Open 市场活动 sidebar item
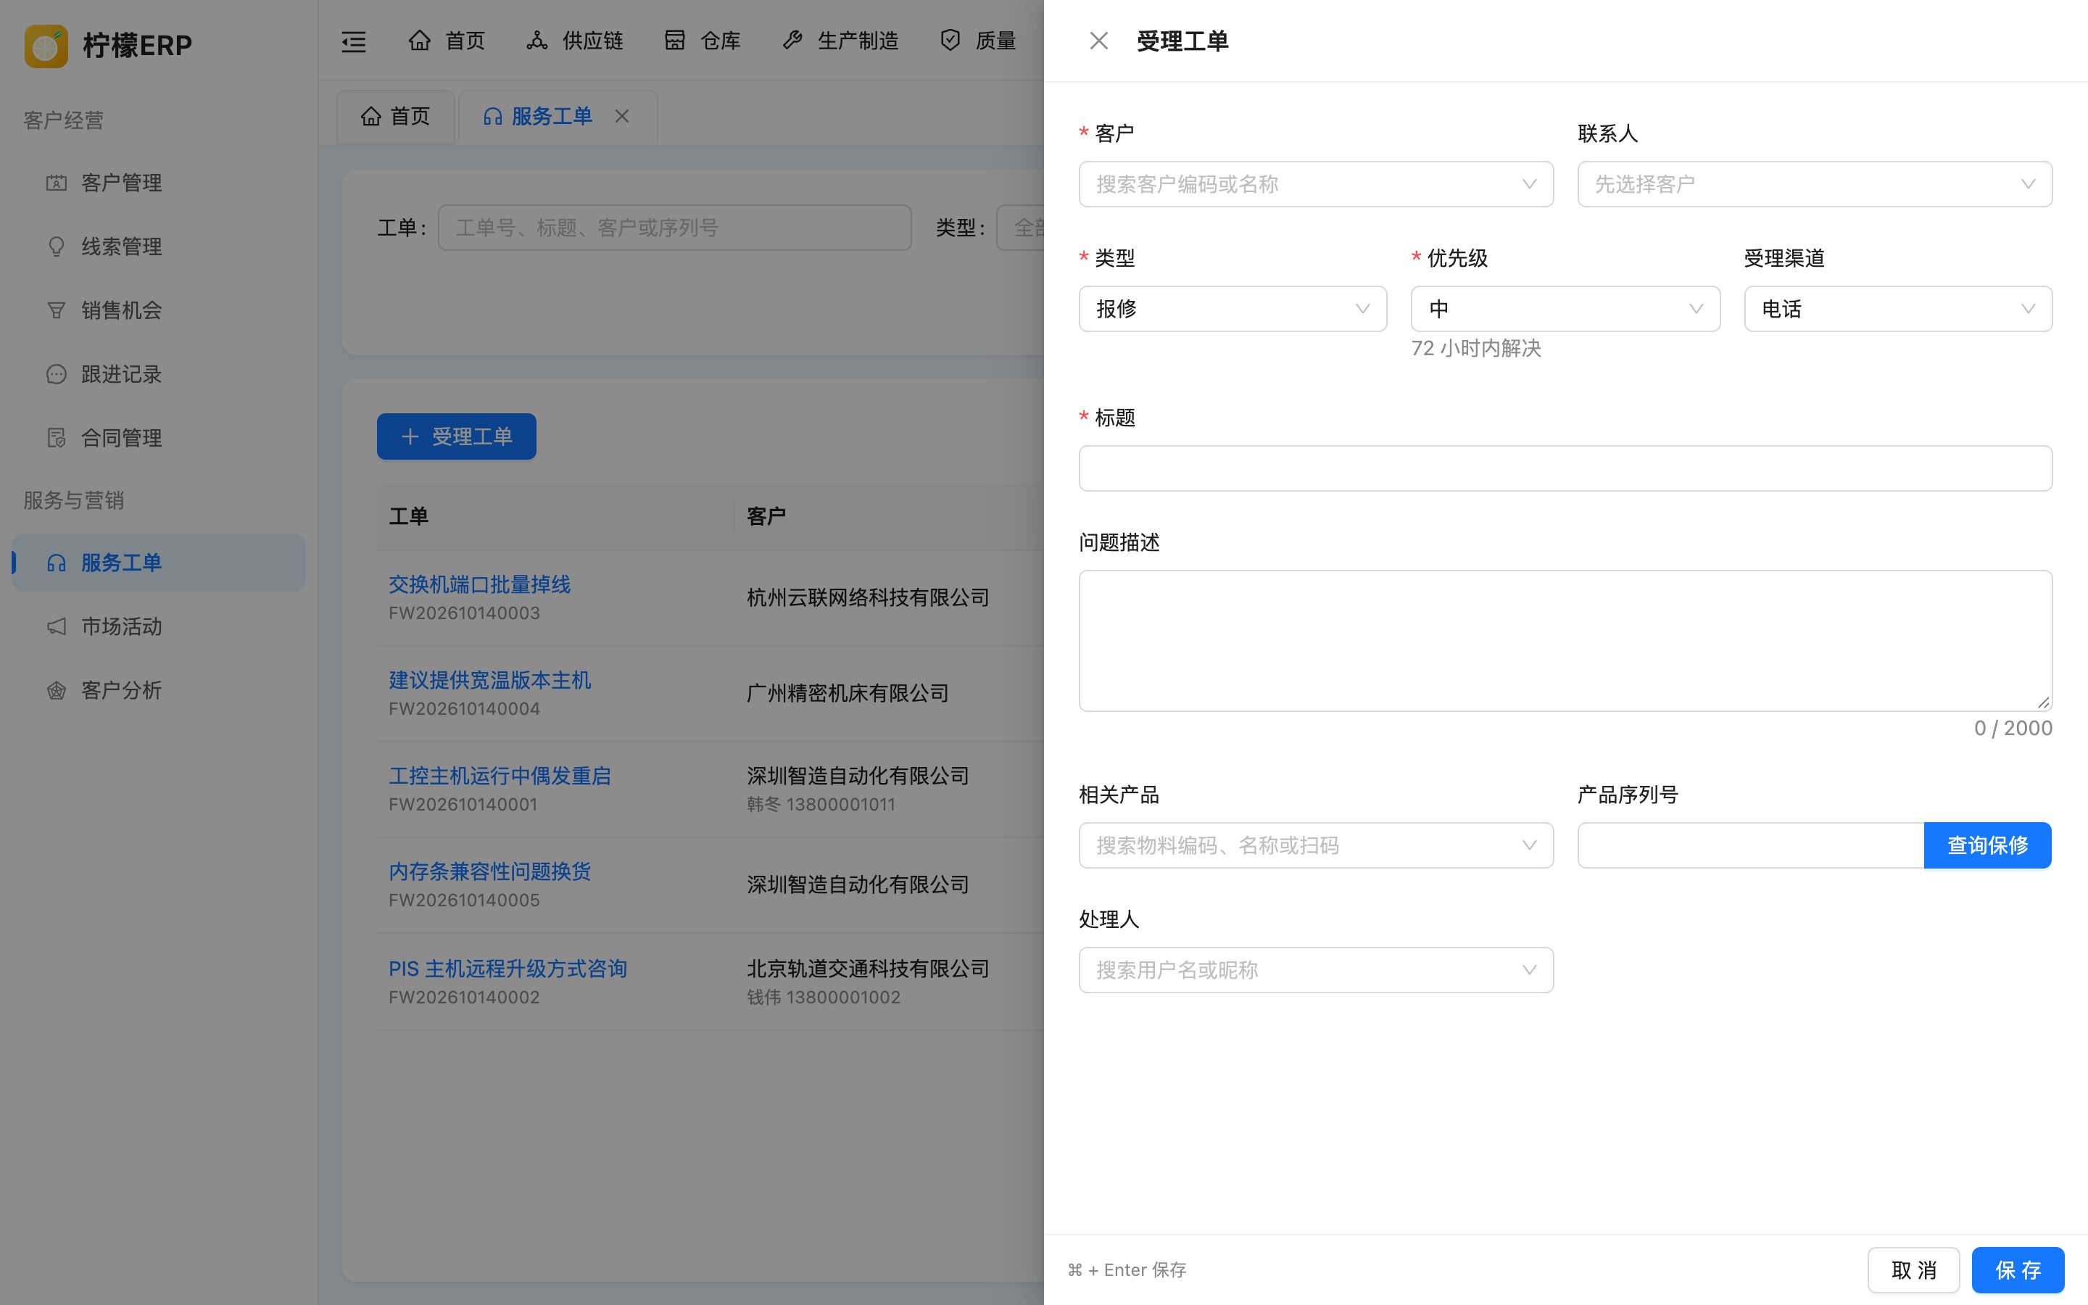Screen dimensions: 2088x1305 click(x=159, y=626)
